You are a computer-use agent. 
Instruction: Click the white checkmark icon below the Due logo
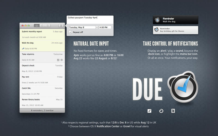click(x=149, y=111)
